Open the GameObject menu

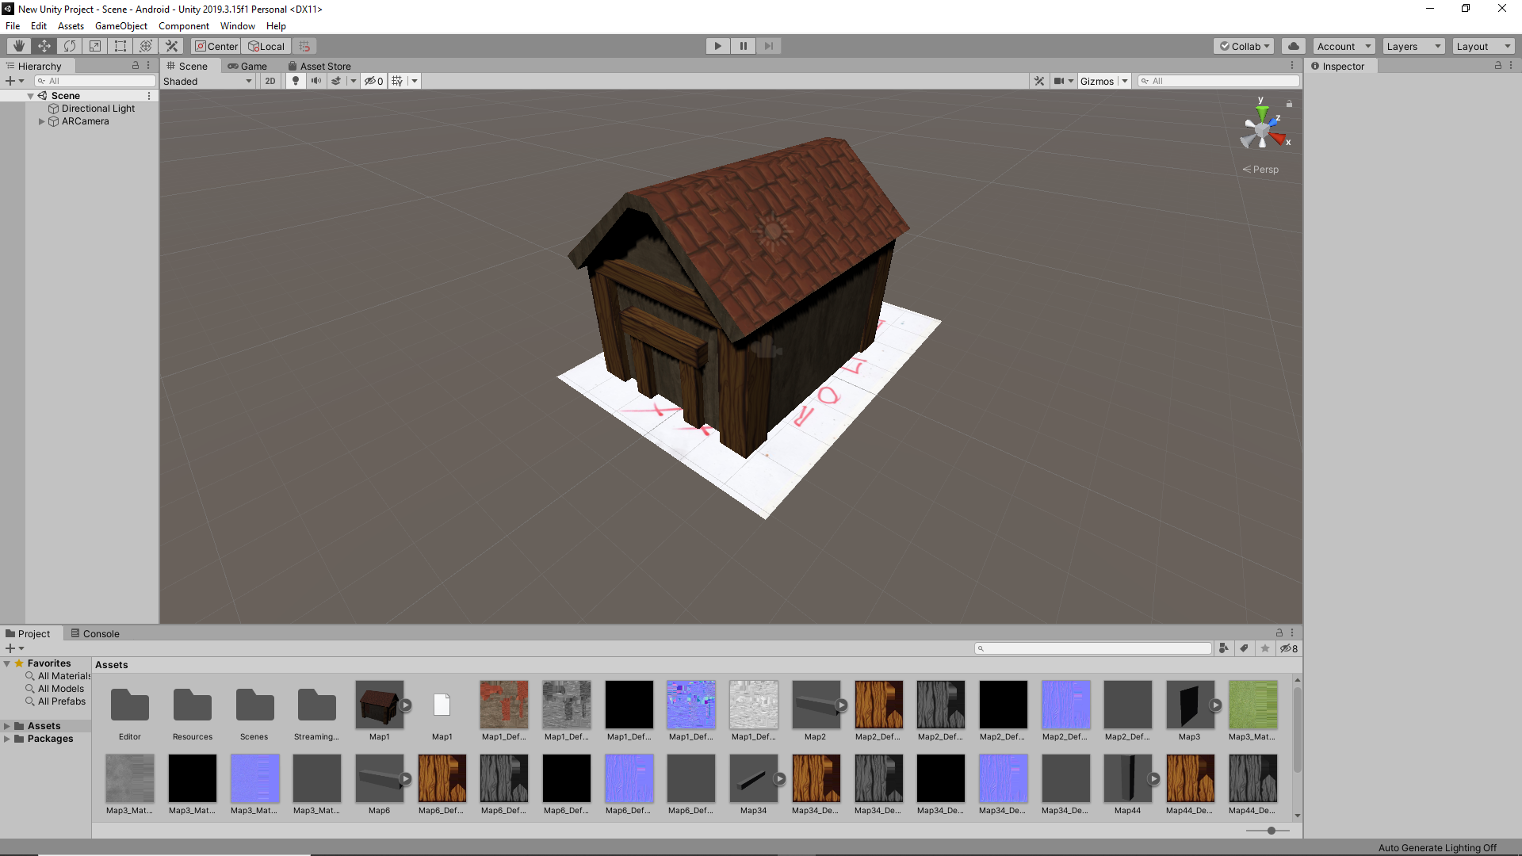(x=120, y=26)
